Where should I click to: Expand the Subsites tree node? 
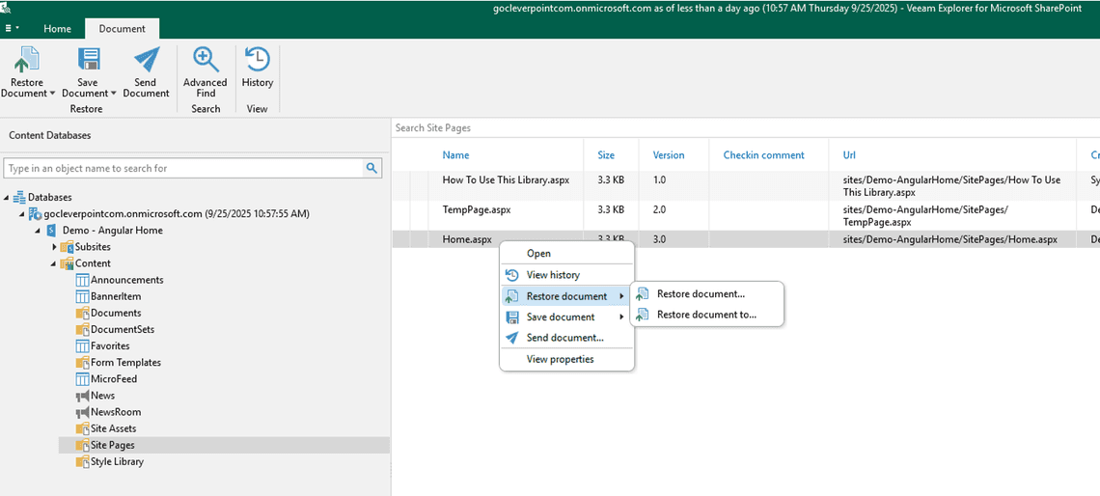coord(55,247)
